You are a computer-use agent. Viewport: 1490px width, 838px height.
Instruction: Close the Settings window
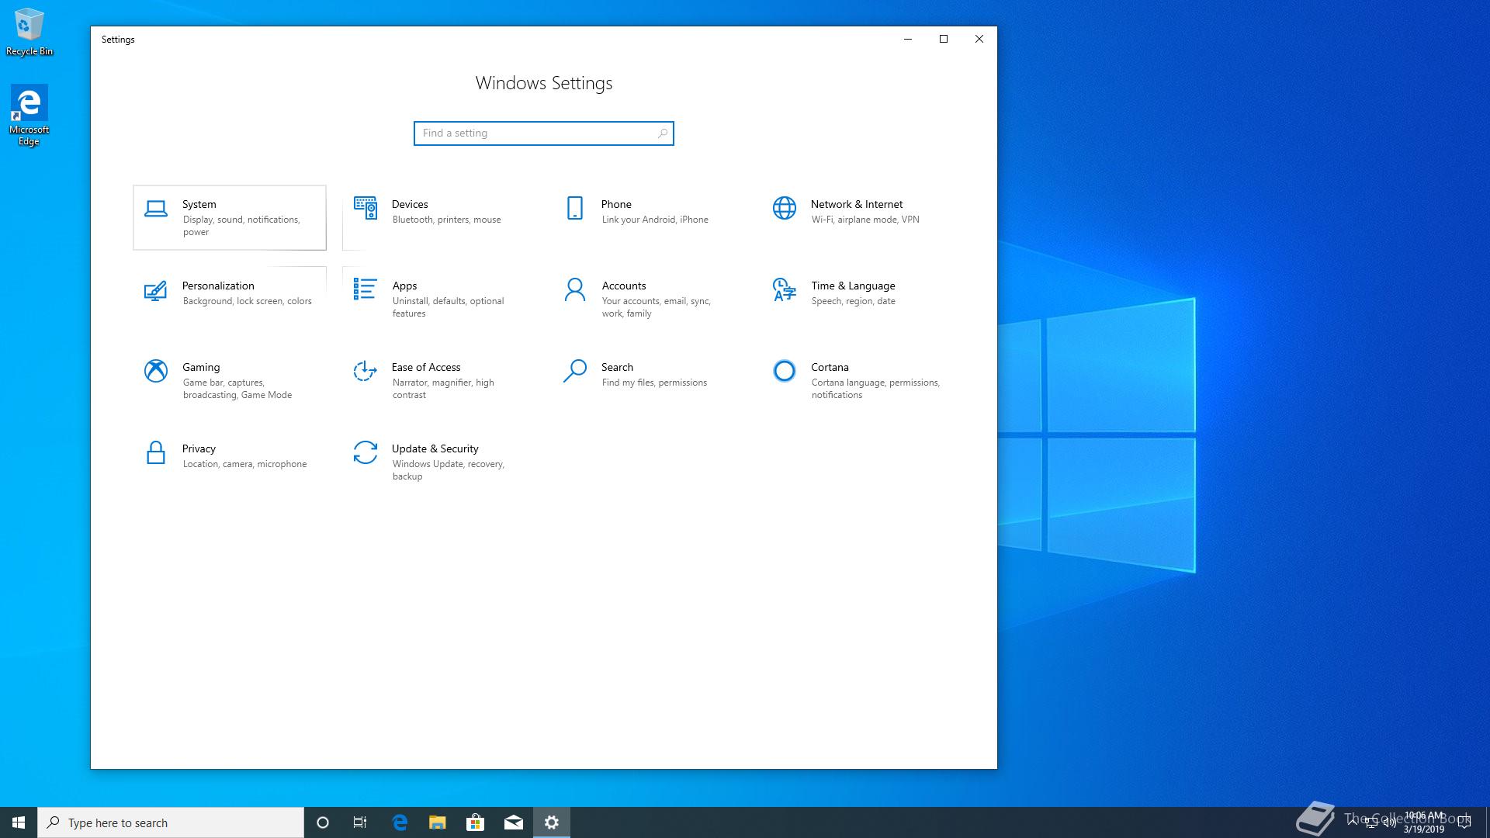pos(979,39)
